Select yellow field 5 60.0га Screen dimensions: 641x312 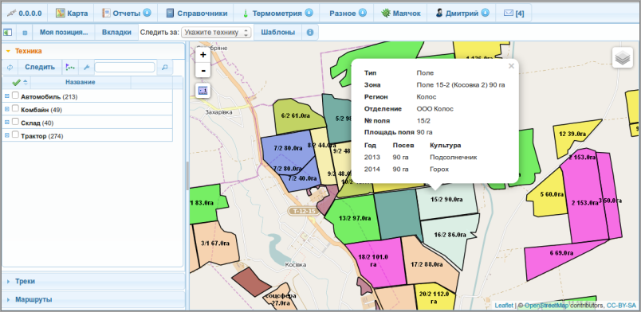pos(549,194)
